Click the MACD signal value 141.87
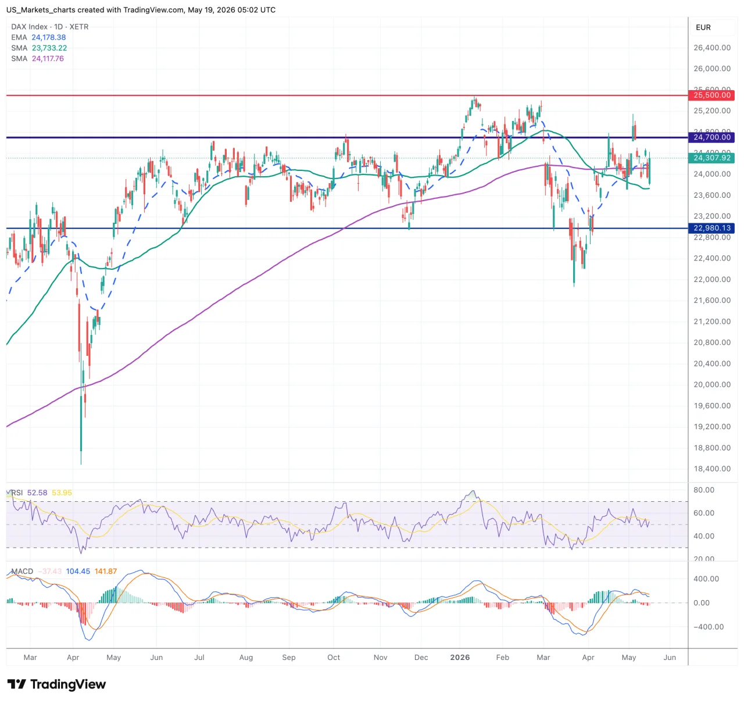Screen dimensions: 744x703 click(x=106, y=571)
